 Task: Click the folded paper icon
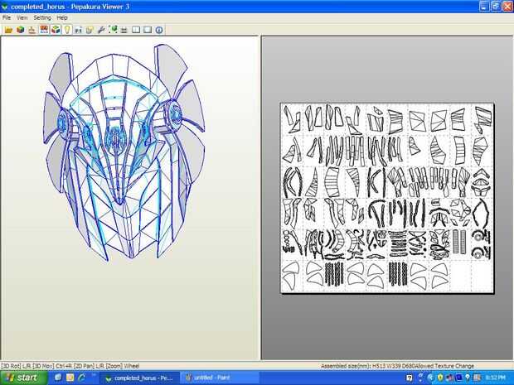90,30
